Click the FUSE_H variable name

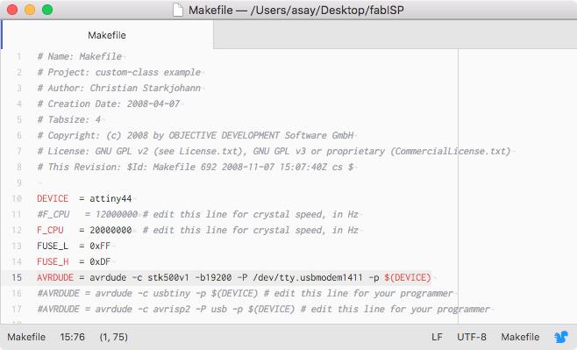tap(53, 261)
